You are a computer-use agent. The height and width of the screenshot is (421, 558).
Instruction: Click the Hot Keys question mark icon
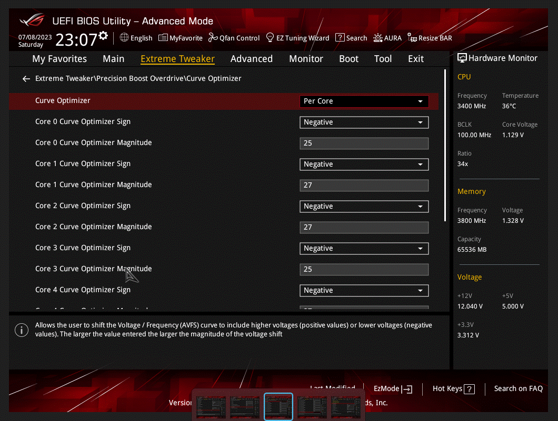pos(470,389)
